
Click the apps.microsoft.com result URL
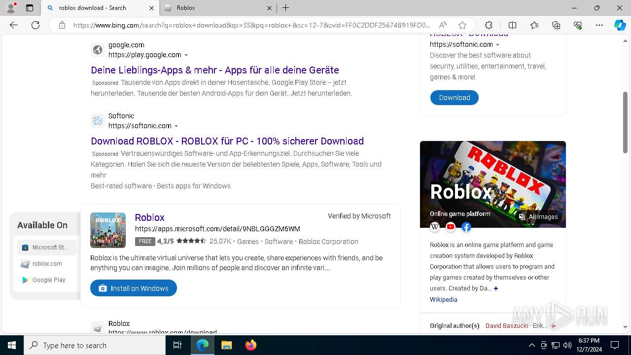217,229
